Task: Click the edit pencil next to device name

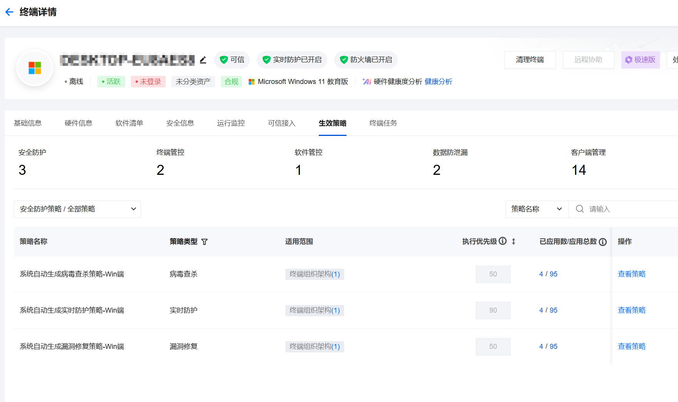Action: 203,60
